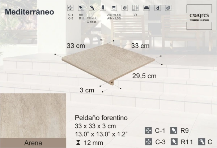Image resolution: width=217 pixels, height=148 pixels.
Task: Click the shoe icon beside R9 at bottom
Action: [x=174, y=130]
